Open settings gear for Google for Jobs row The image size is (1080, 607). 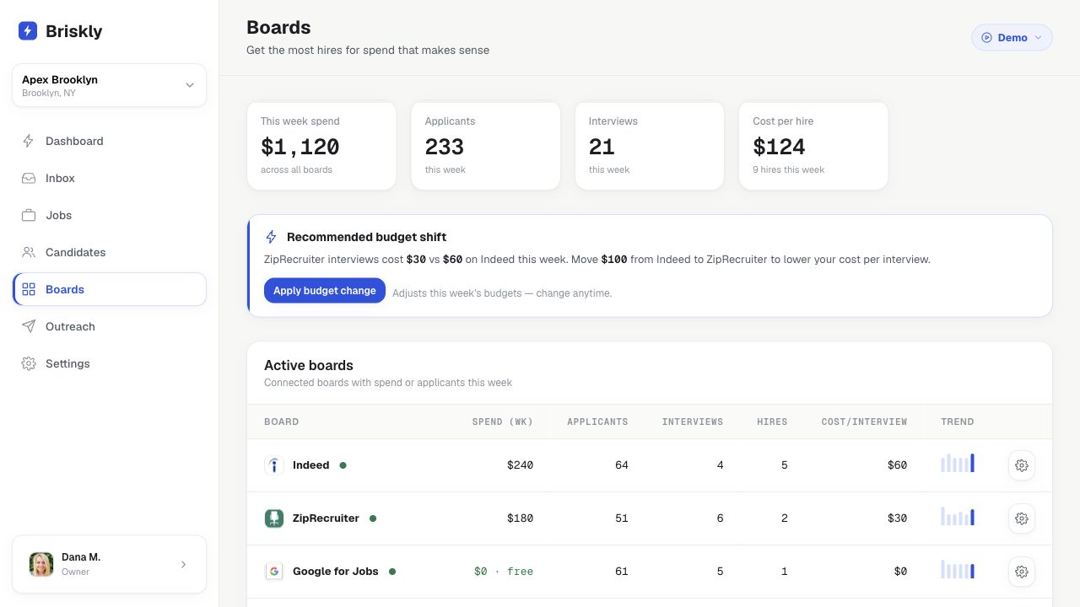[x=1022, y=572]
